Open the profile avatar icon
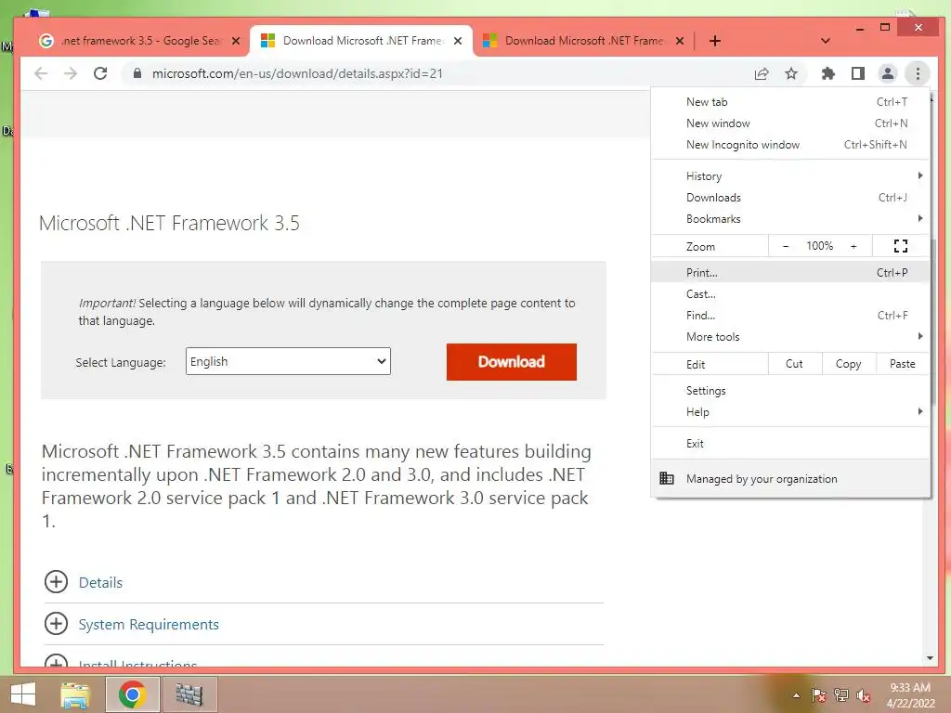 point(887,74)
